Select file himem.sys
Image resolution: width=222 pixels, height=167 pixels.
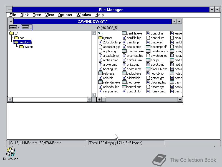pyautogui.click(x=155, y=87)
